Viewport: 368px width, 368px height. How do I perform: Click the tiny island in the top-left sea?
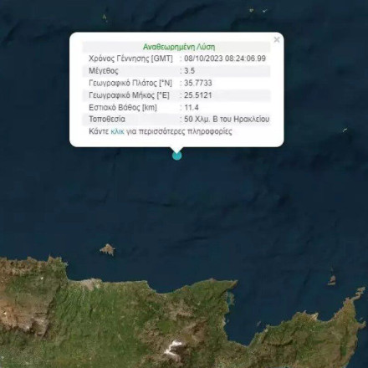(x=105, y=18)
